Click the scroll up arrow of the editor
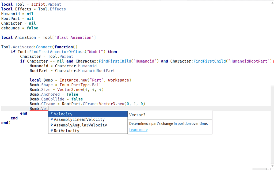 (272, 4)
